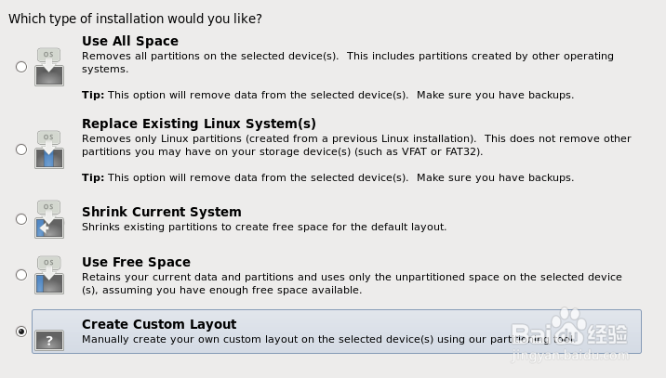The width and height of the screenshot is (666, 378).
Task: Enable the Shrink Current System radio option
Action: [21, 219]
